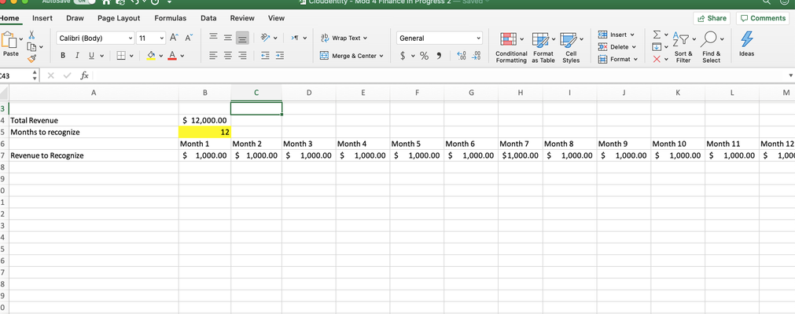Apply the yellow fill color
The height and width of the screenshot is (314, 795).
tap(151, 56)
